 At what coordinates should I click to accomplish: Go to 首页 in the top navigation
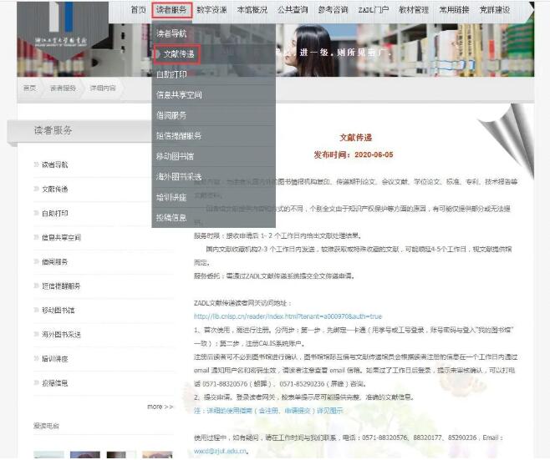tap(138, 10)
